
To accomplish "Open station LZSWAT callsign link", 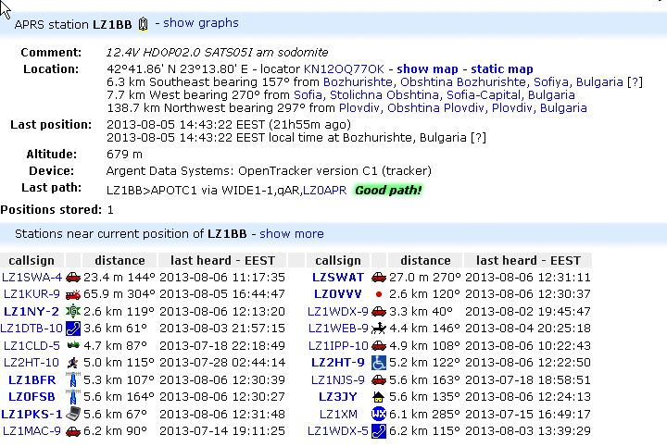I will pyautogui.click(x=338, y=278).
